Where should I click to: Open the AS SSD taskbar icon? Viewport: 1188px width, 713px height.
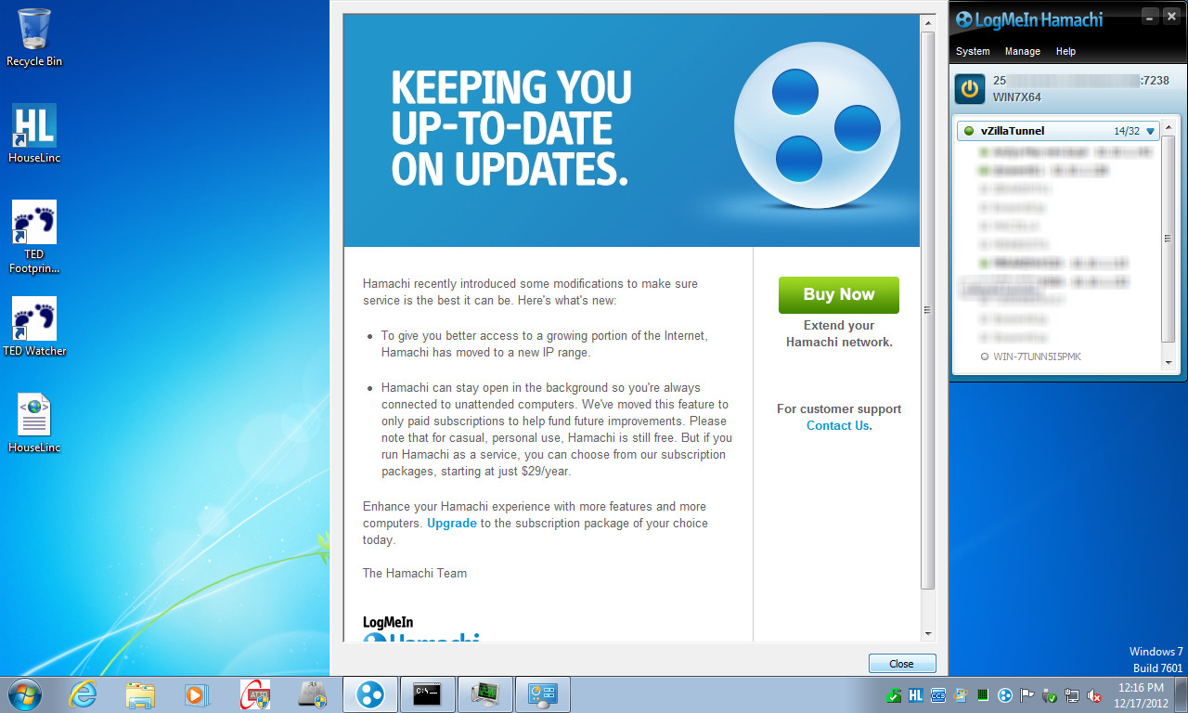click(313, 694)
